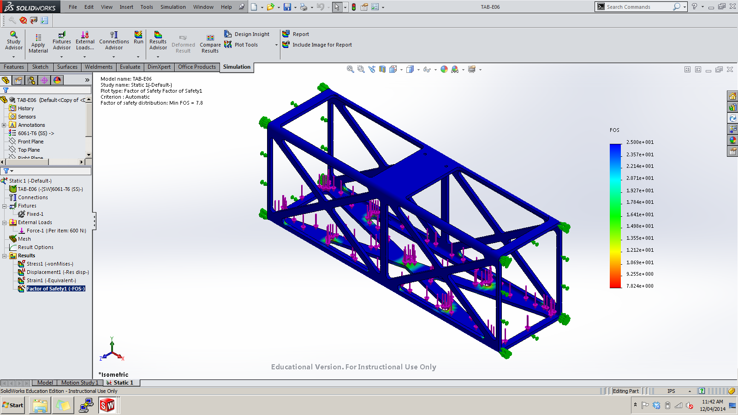Collapse the External Loads tree node

4,222
